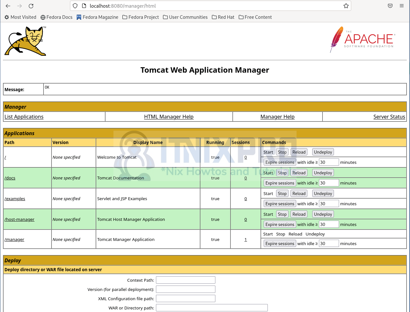Reload the Welcome to Tomcat application
Screen dimensions: 410x312
point(299,152)
